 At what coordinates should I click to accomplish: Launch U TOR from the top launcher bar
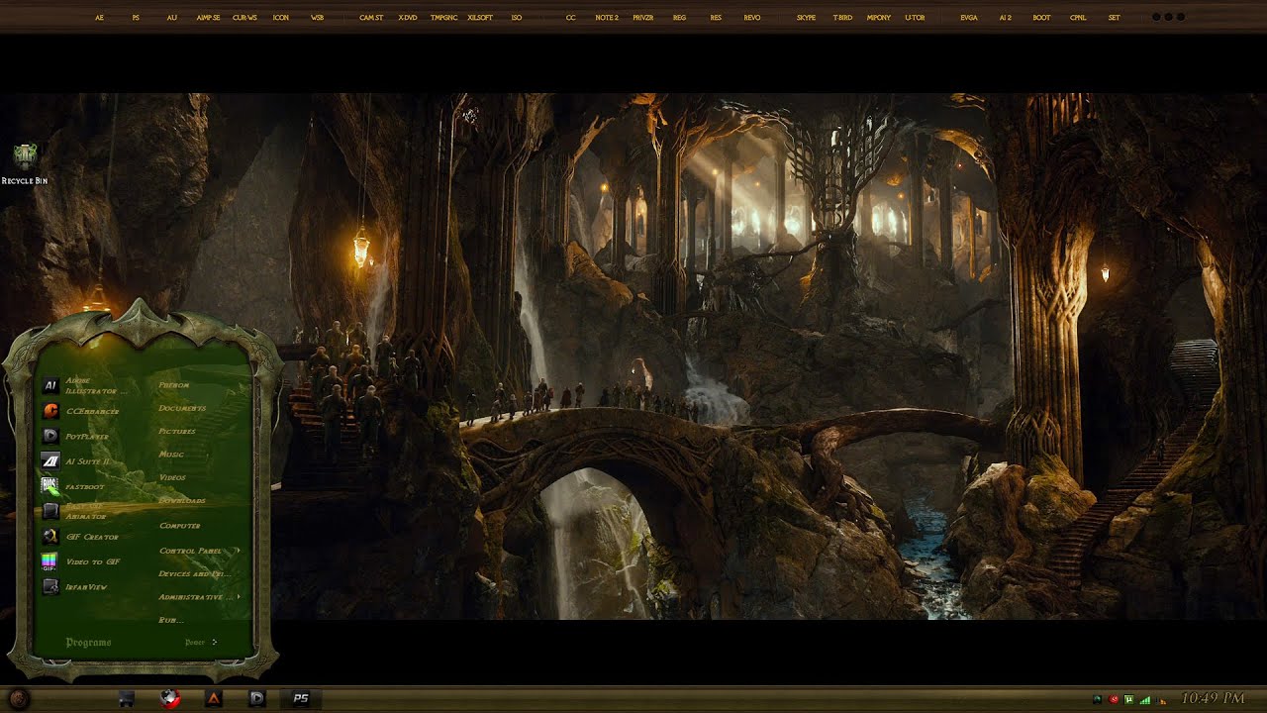[915, 18]
